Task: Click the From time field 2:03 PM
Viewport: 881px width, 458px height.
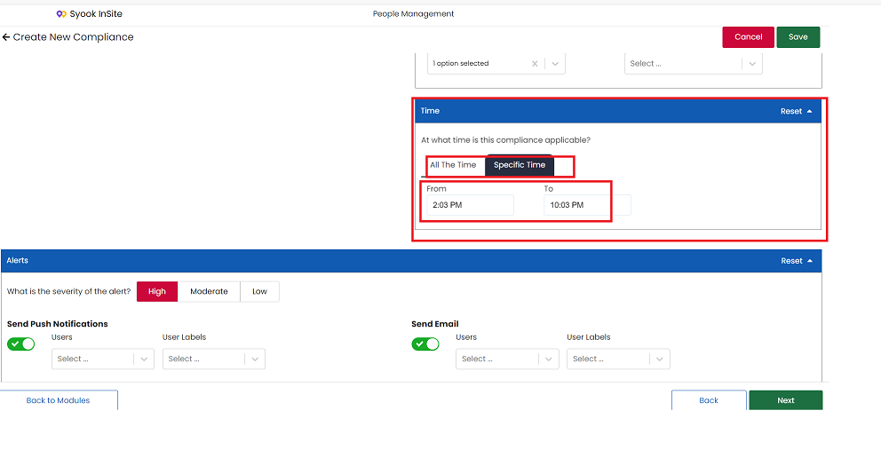Action: click(x=471, y=205)
